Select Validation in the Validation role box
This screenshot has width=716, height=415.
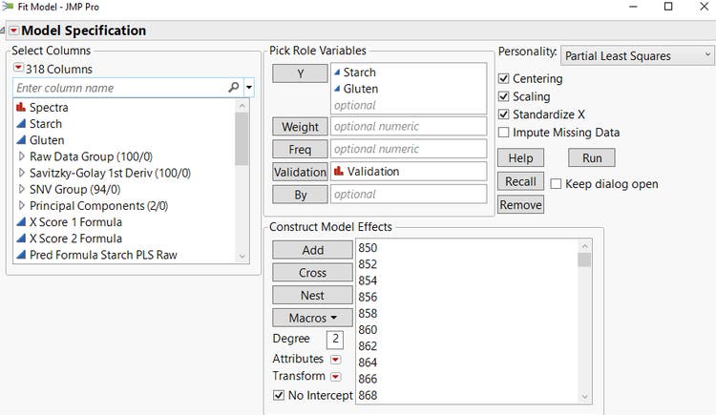click(x=373, y=172)
